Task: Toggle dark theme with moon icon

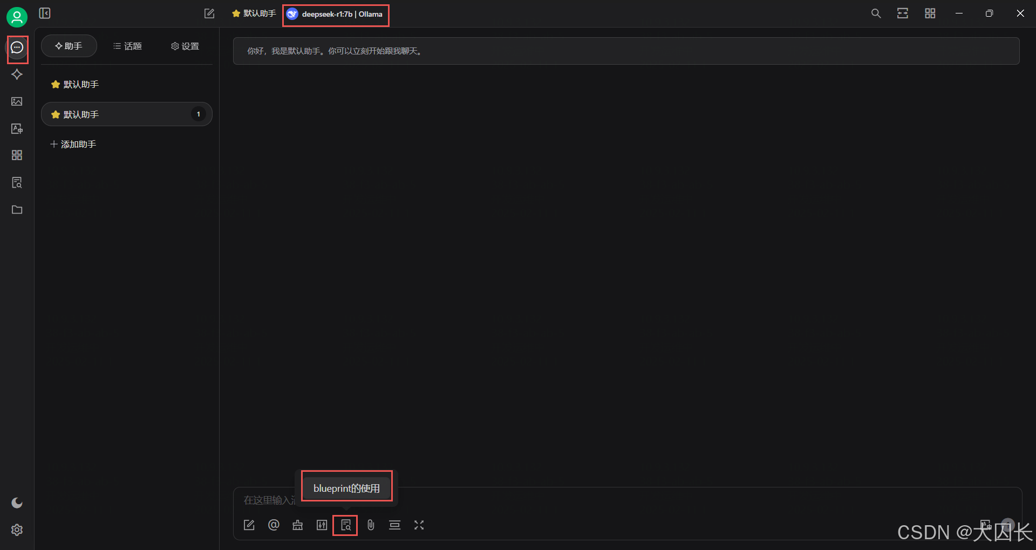Action: [17, 503]
